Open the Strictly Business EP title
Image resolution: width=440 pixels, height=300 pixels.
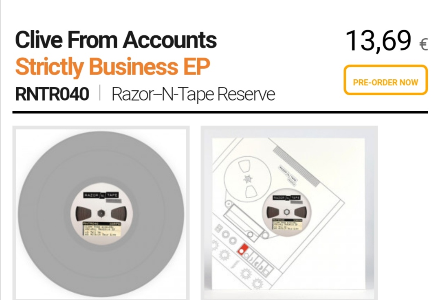tap(112, 67)
